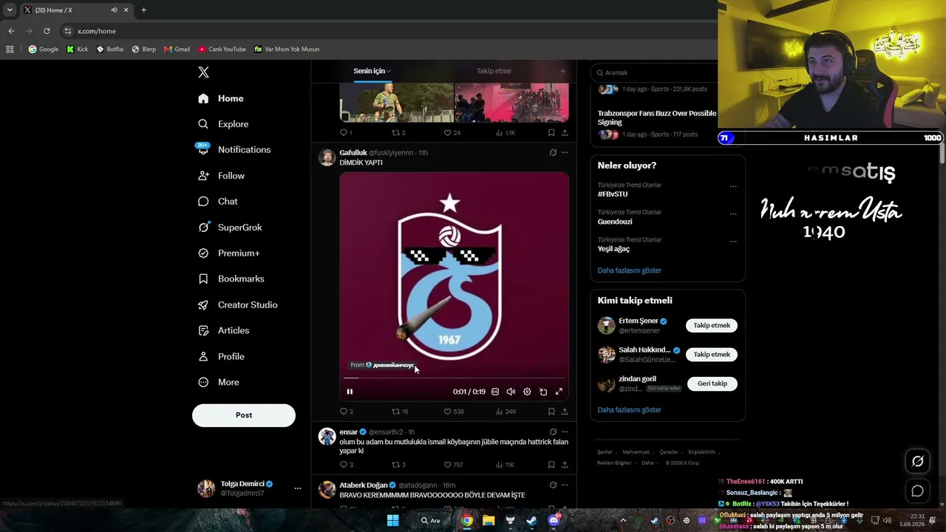Toggle captions on the video player

tap(495, 392)
